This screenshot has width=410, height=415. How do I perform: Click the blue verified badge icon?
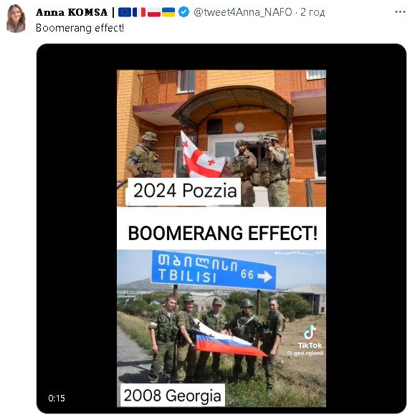pyautogui.click(x=183, y=12)
